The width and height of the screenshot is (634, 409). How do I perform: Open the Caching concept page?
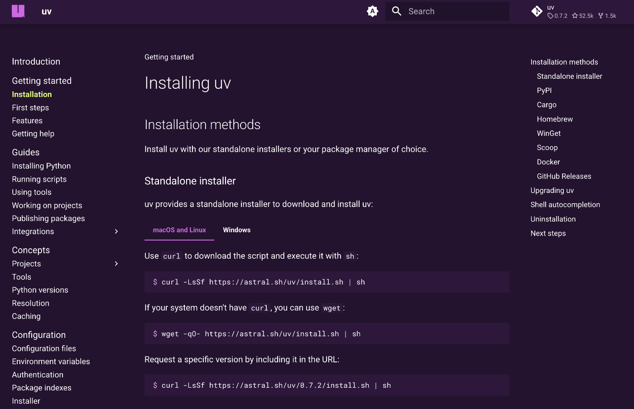(26, 316)
